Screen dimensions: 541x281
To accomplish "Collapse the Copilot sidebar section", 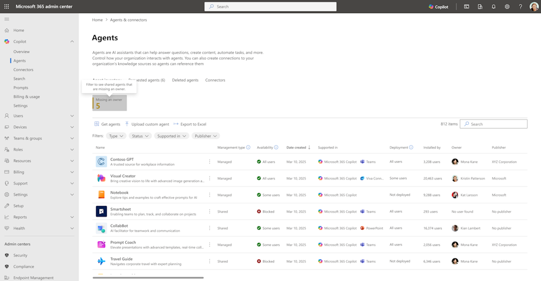I will (x=72, y=41).
